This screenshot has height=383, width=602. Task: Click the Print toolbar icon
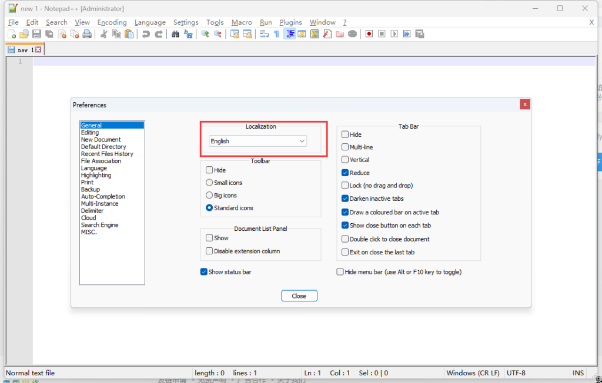click(87, 34)
